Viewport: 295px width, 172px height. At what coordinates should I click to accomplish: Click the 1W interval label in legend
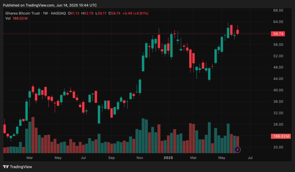pos(45,13)
